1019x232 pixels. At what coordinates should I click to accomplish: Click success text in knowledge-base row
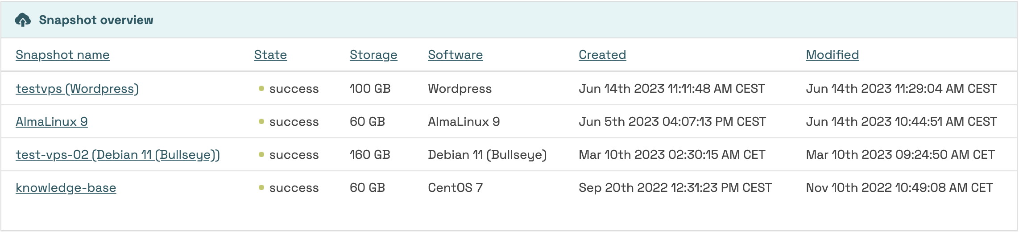click(294, 188)
